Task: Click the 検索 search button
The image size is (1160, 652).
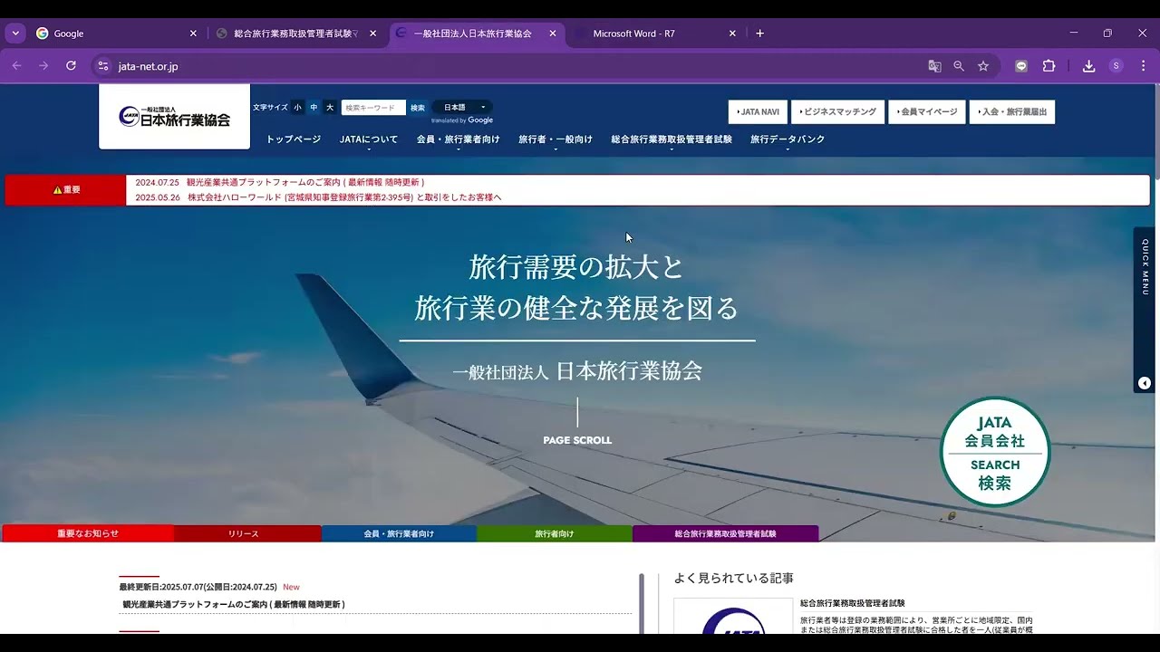Action: click(418, 108)
